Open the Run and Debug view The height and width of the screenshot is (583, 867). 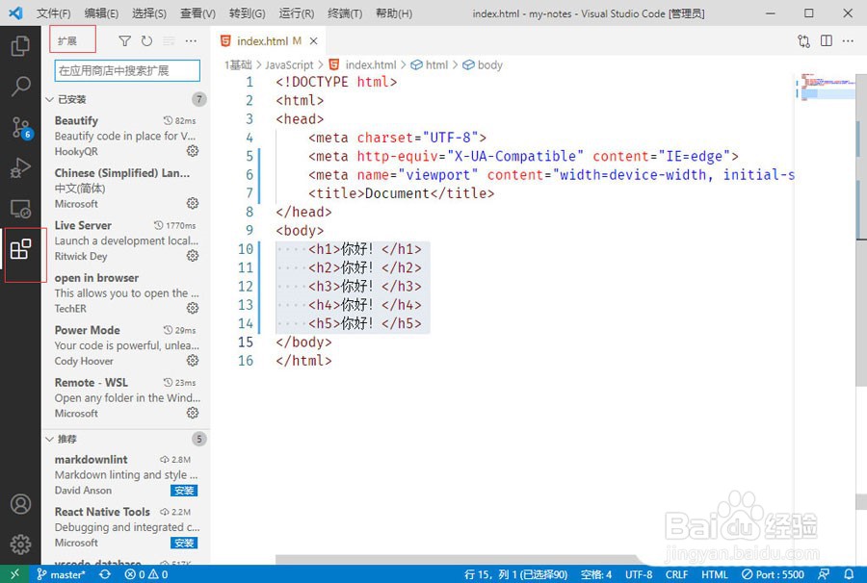[x=20, y=167]
